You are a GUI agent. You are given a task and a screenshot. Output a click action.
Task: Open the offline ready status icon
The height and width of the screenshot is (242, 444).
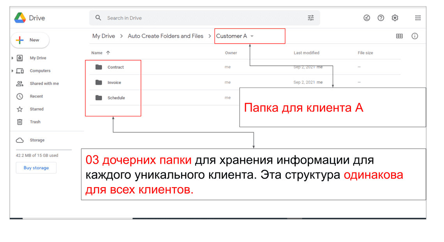pyautogui.click(x=366, y=18)
